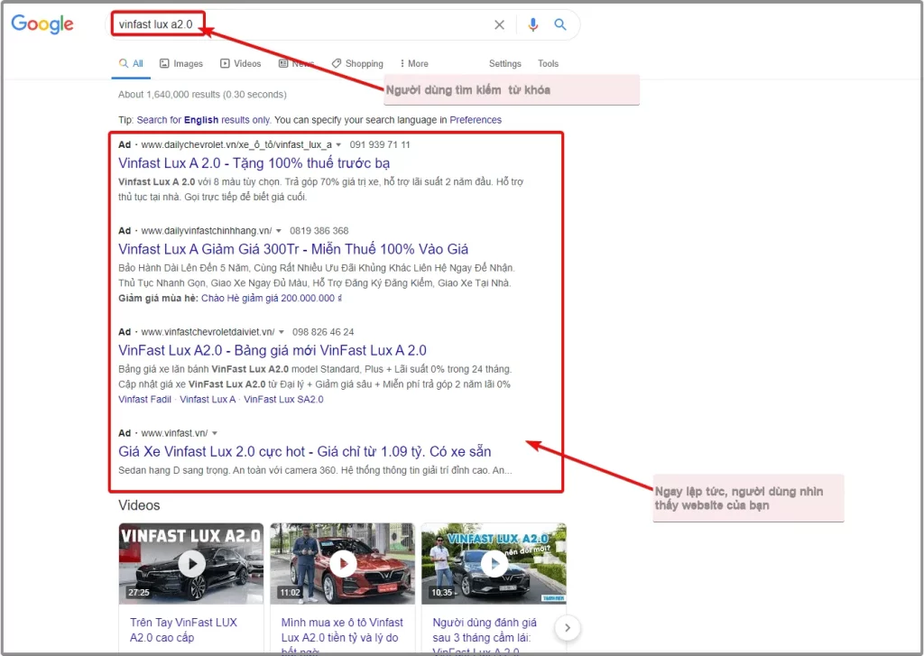Screen dimensions: 924x656
Task: Click Chào Hè giảm giá 200.000.000 link
Action: click(272, 299)
